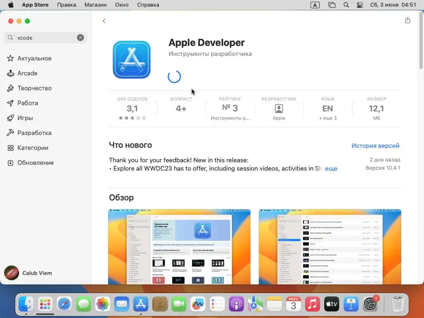Open Music from the Dock

(x=313, y=304)
